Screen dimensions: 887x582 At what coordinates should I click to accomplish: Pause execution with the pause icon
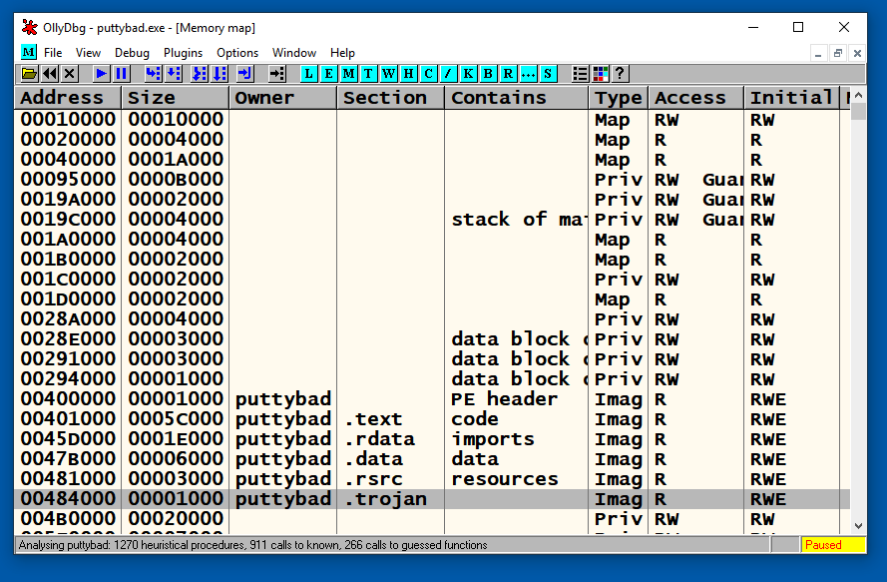click(x=122, y=74)
